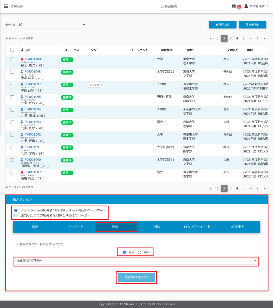Open the アンケート bulk action tab
The image size is (273, 308).
(x=76, y=227)
